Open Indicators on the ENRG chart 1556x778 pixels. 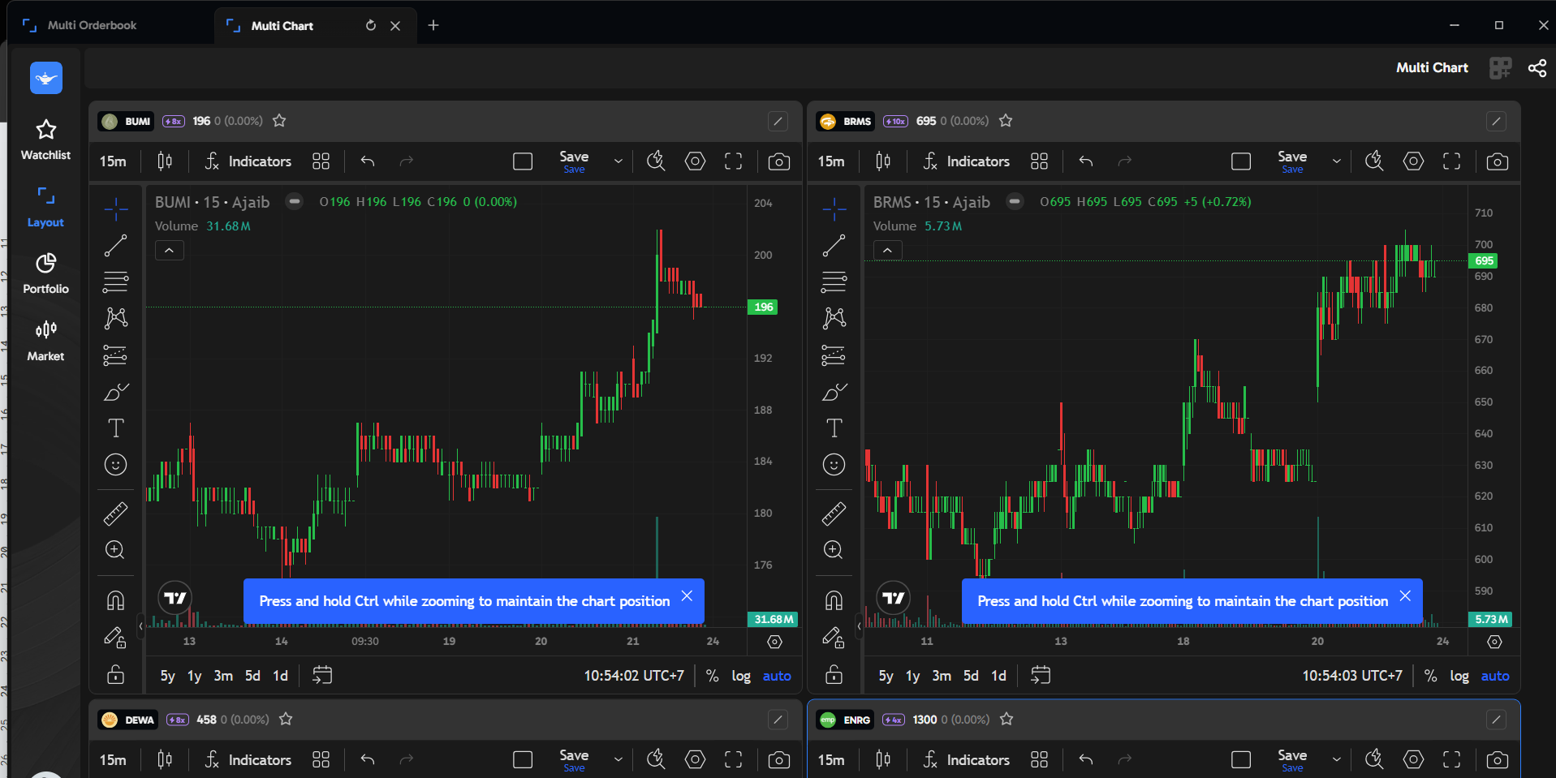pyautogui.click(x=967, y=760)
